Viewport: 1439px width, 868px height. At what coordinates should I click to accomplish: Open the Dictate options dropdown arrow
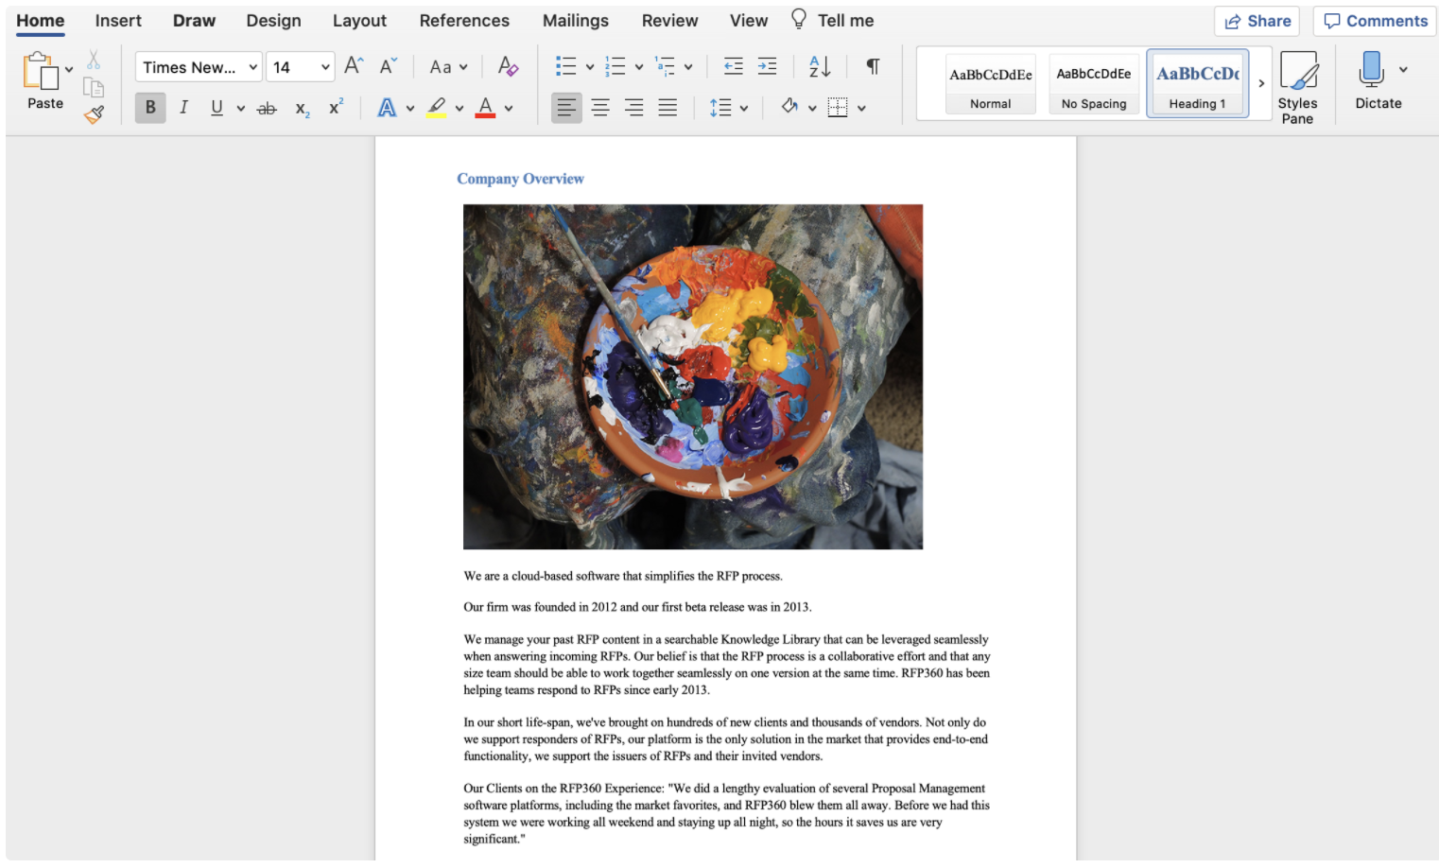(1403, 70)
